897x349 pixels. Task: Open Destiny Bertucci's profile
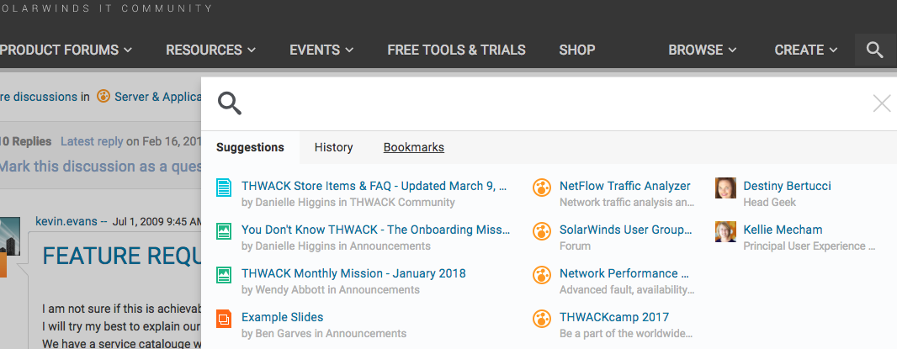tap(787, 186)
